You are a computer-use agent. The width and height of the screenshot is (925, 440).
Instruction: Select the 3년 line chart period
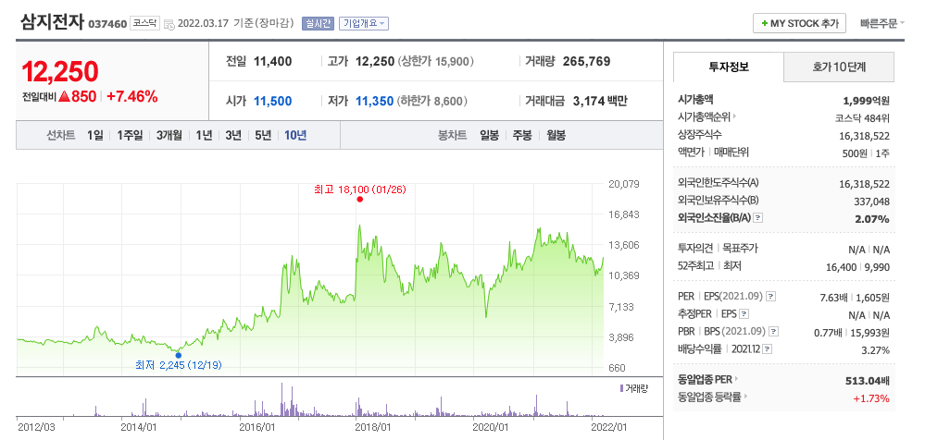coord(233,136)
